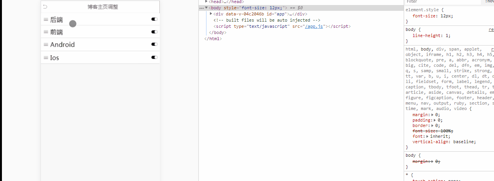This screenshot has width=494, height=181.
Task: Grab the drag handle beside Ios
Action: (x=46, y=58)
